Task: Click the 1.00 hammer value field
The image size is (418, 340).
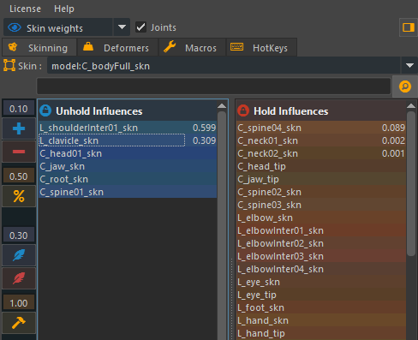Action: click(x=19, y=303)
